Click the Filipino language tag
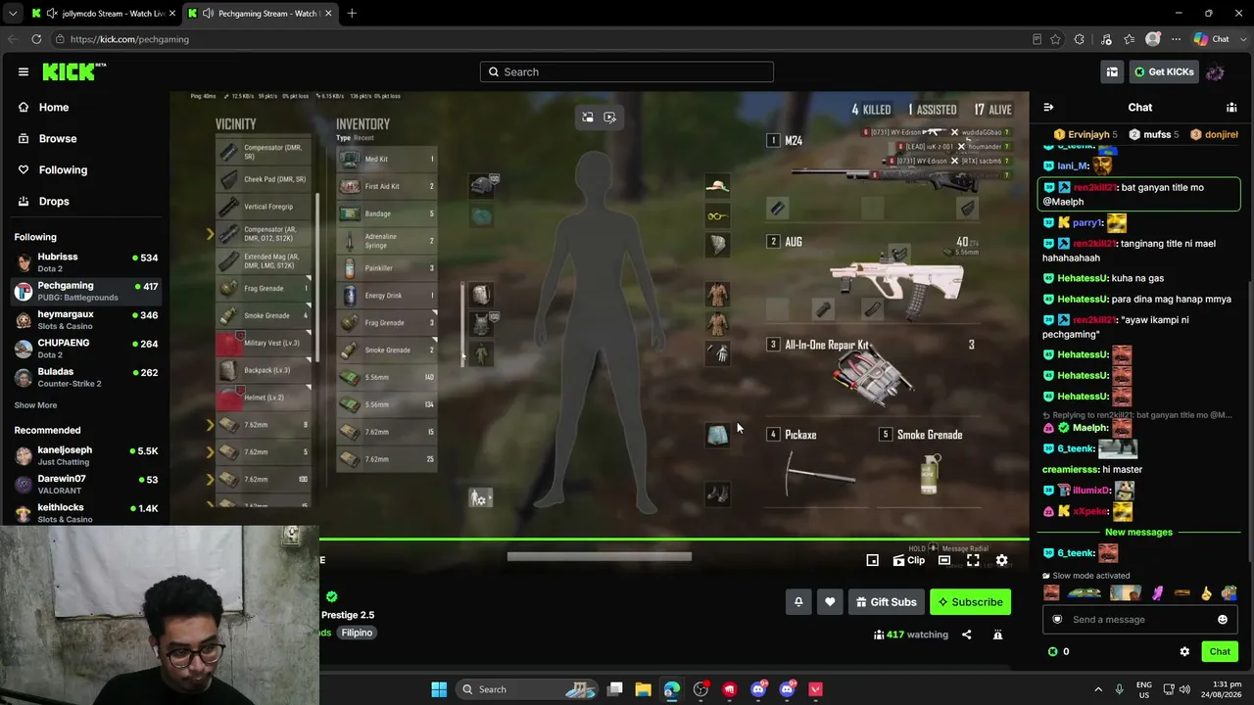Image resolution: width=1254 pixels, height=705 pixels. tap(357, 633)
